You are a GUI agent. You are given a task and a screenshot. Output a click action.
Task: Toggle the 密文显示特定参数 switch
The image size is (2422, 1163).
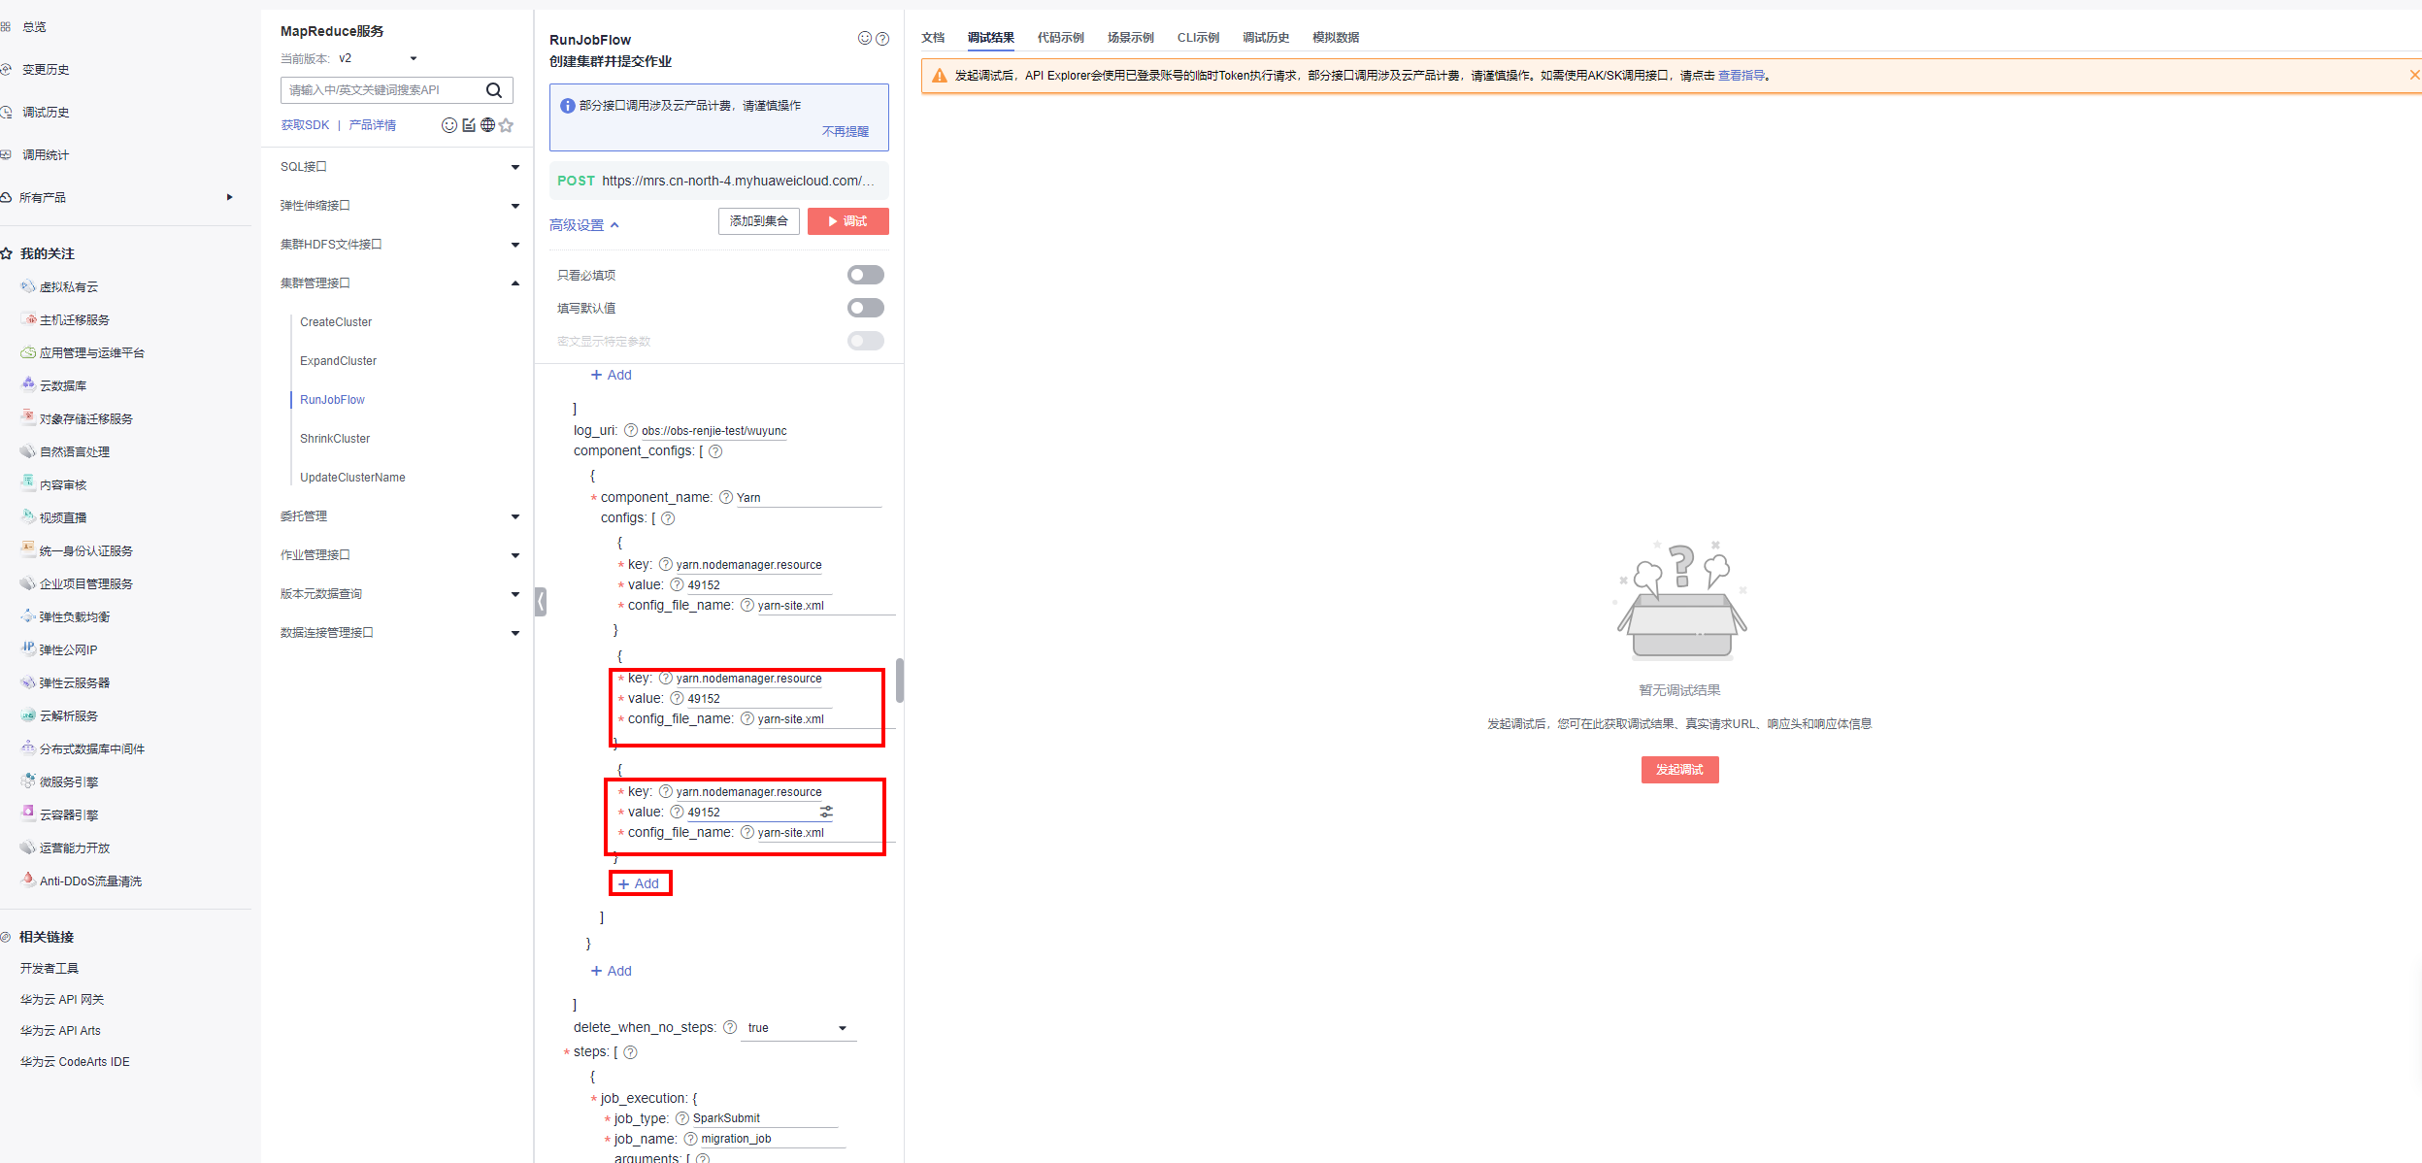[x=865, y=342]
